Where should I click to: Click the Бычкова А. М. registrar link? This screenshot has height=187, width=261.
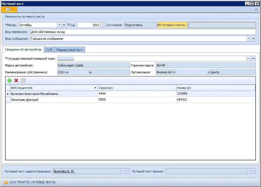tap(64, 171)
